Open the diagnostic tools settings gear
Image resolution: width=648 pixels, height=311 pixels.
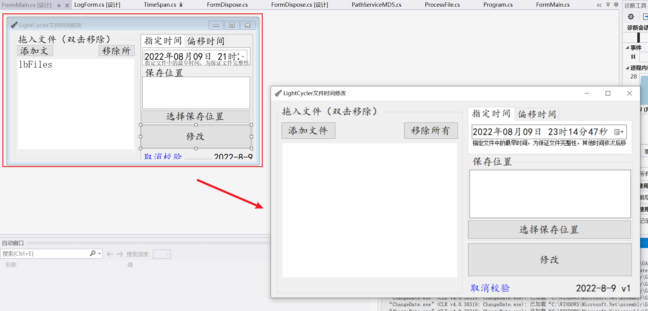pos(631,17)
